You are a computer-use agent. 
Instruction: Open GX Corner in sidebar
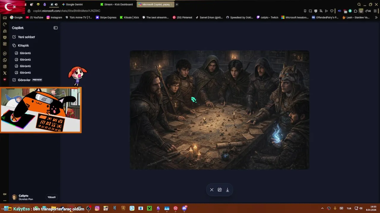click(5, 194)
